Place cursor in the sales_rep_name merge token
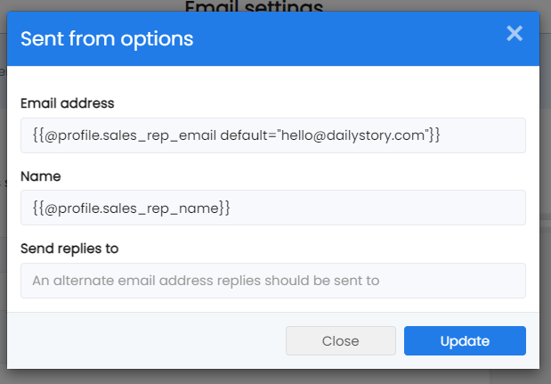 132,208
